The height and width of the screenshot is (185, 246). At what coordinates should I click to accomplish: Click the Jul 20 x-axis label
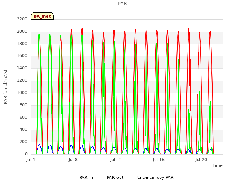click(x=201, y=160)
